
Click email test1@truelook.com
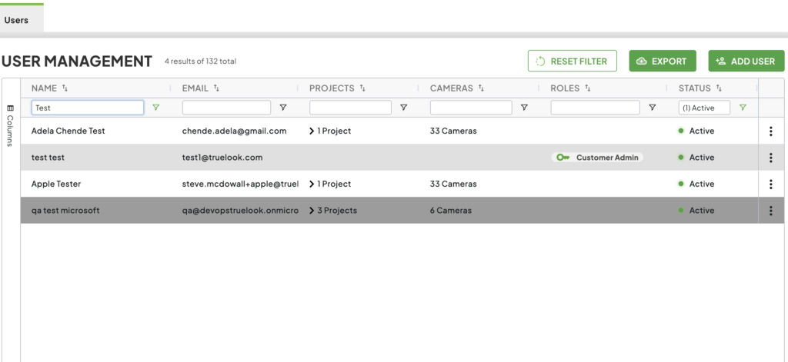click(222, 158)
